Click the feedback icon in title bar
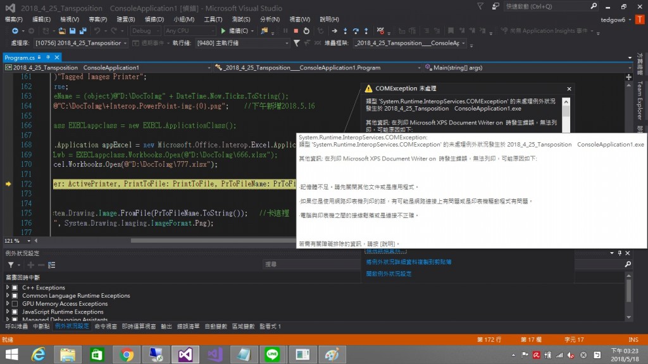 click(x=495, y=6)
